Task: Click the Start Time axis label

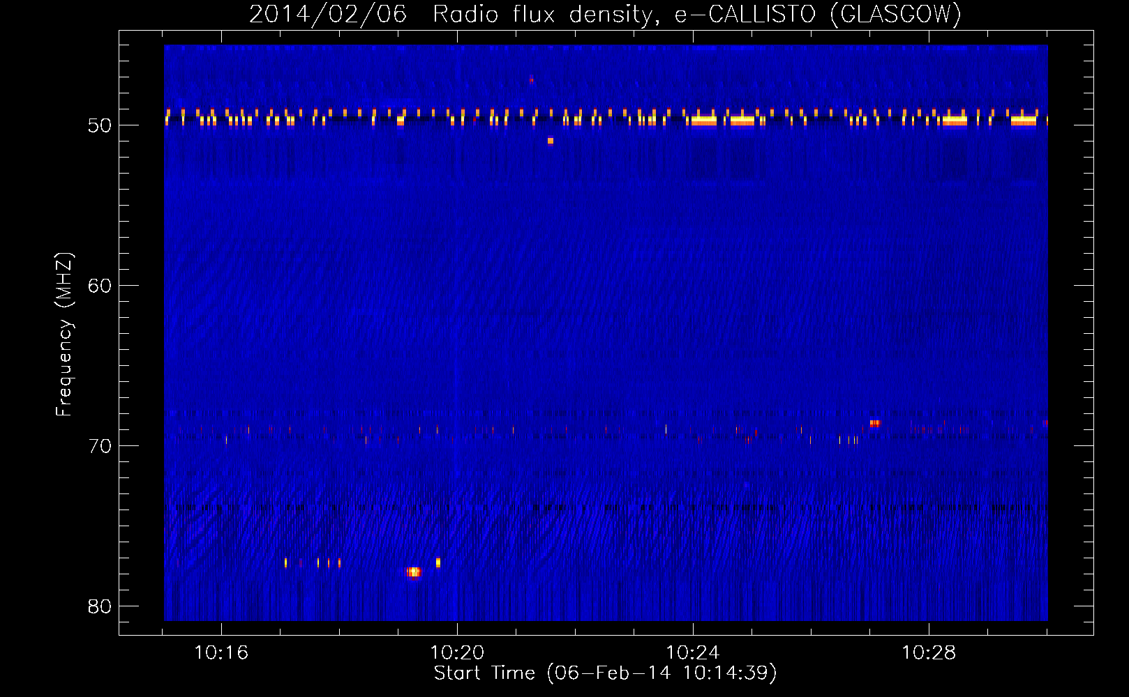Action: pos(605,673)
